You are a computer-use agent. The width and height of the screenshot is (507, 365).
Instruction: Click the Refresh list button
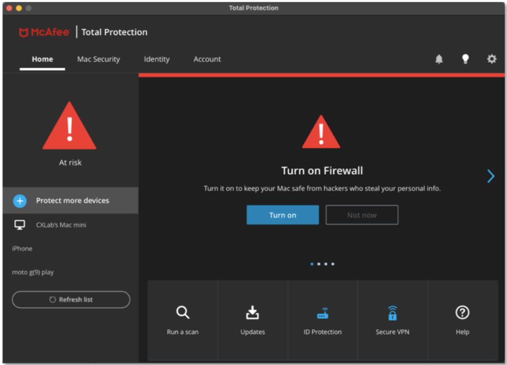point(71,300)
